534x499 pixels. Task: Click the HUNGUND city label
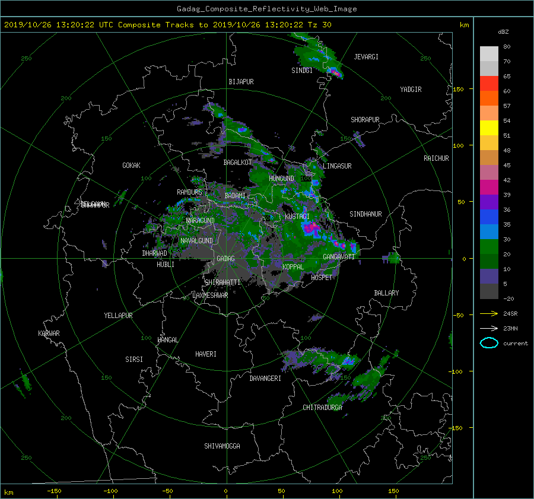tap(281, 179)
